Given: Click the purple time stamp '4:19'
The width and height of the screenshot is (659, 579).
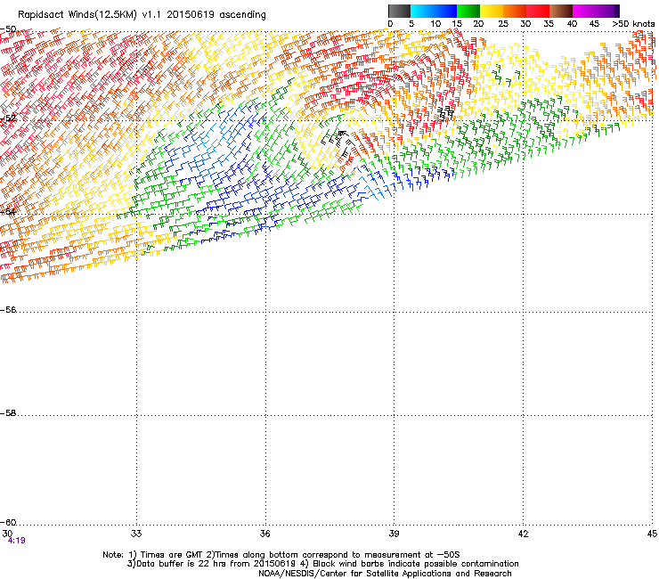Looking at the screenshot, I should pyautogui.click(x=16, y=541).
